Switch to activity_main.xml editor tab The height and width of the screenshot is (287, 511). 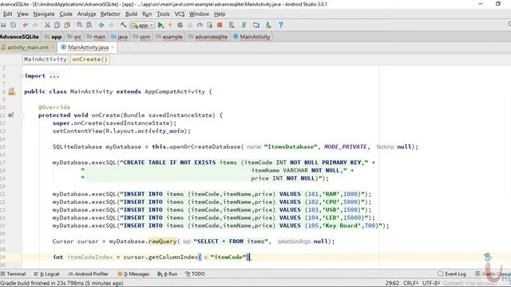[28, 48]
